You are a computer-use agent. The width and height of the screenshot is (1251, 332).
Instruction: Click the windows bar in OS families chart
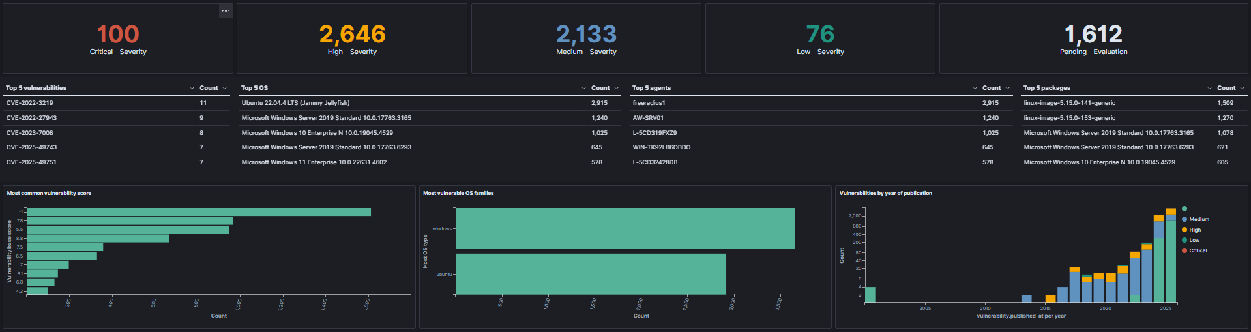point(625,228)
